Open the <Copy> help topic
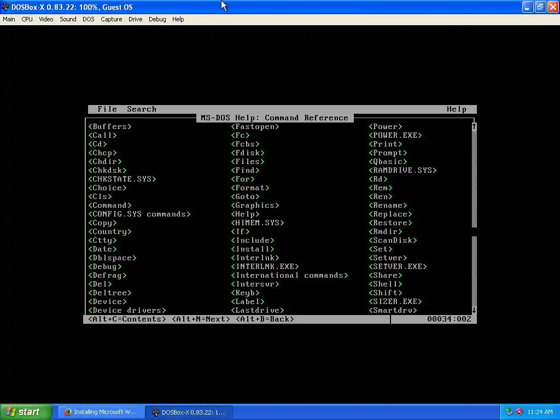Viewport: 560px width, 420px height. click(102, 223)
